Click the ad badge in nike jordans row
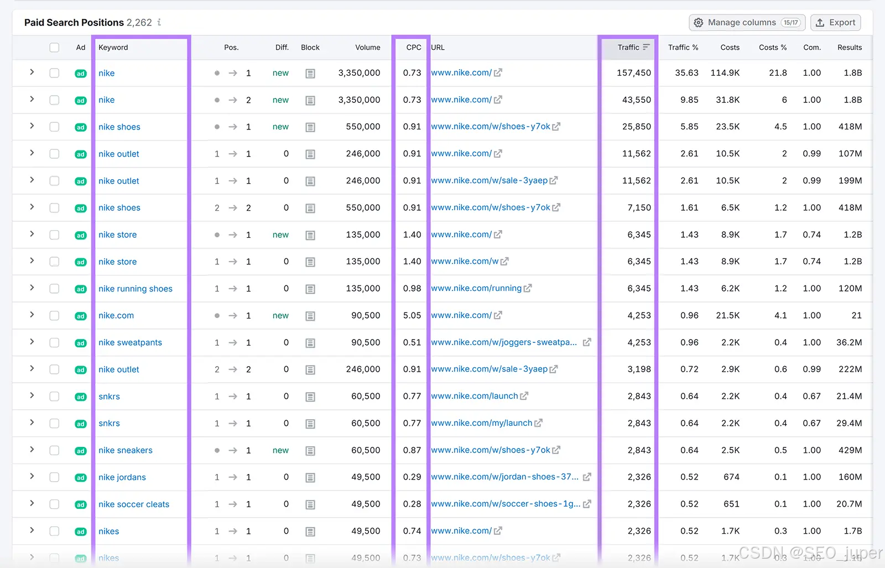 click(81, 478)
